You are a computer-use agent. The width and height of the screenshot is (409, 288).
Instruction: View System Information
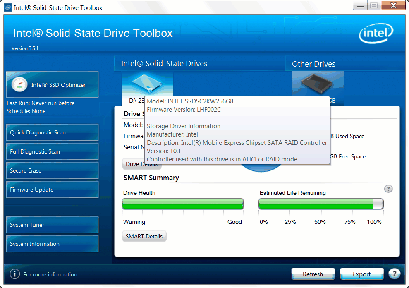52,244
